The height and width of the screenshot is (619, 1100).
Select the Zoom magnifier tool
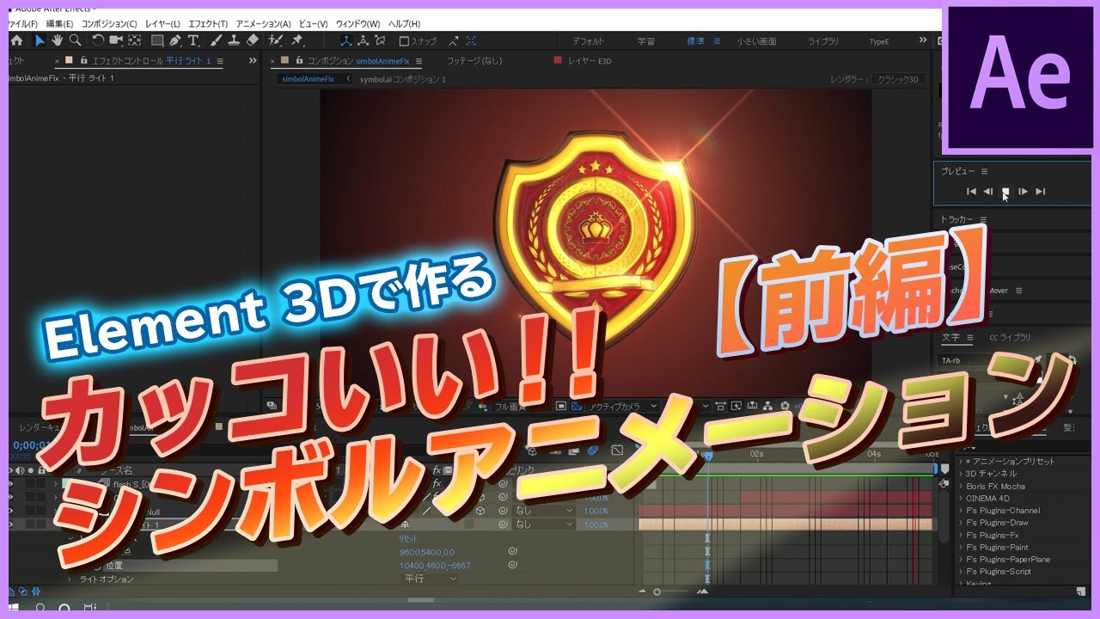coord(76,40)
